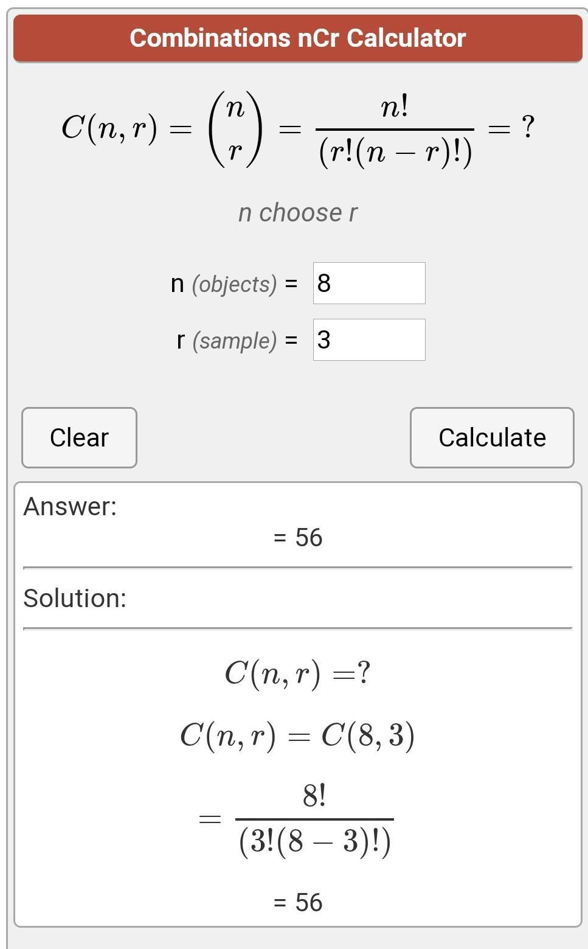Click the "C(n, r) =?" solution line
The image size is (588, 949).
[297, 673]
